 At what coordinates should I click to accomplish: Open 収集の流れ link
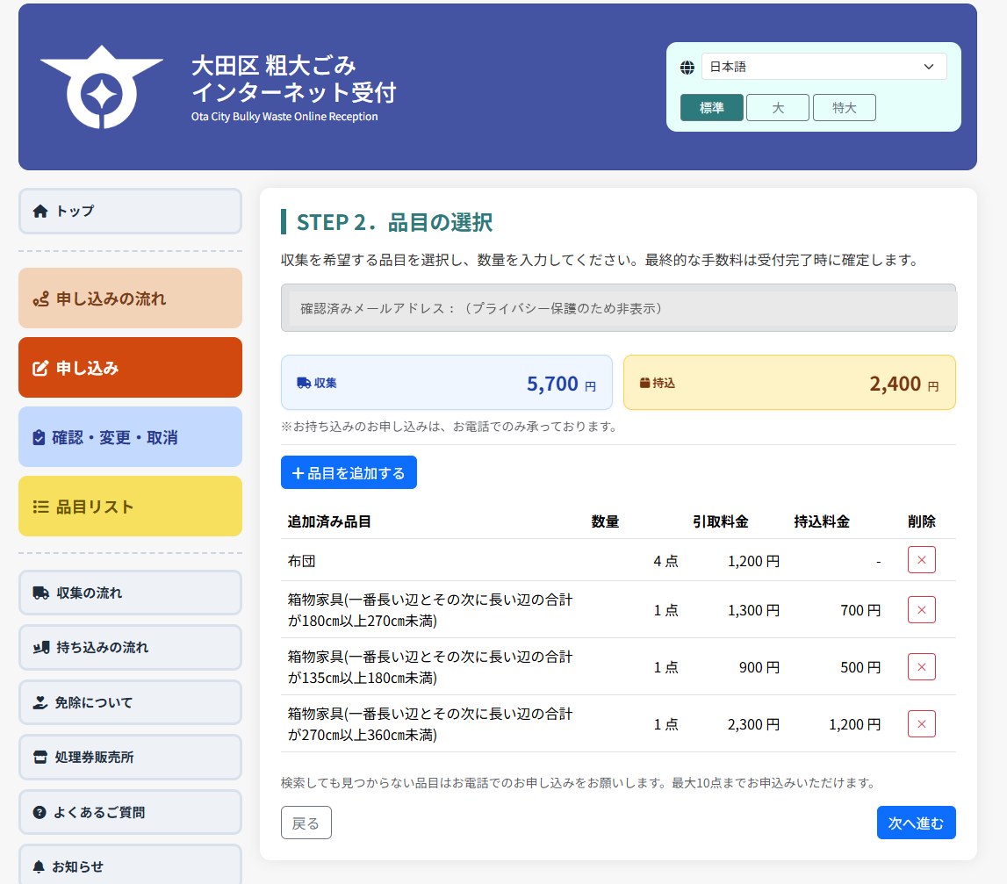coord(130,593)
